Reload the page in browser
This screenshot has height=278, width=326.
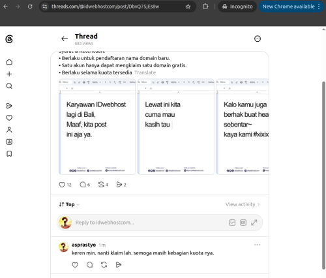pos(30,7)
